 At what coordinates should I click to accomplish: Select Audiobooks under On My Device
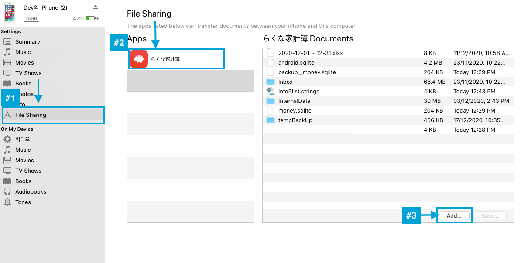[31, 192]
